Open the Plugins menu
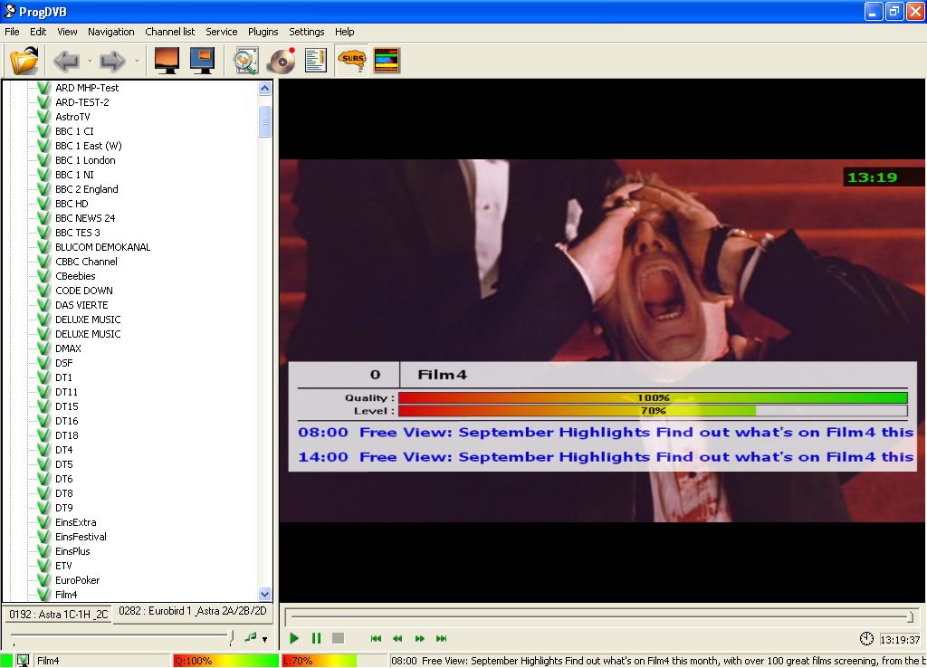Screen dimensions: 927x668 263,32
